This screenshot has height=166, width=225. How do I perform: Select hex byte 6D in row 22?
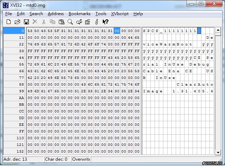[77, 44]
